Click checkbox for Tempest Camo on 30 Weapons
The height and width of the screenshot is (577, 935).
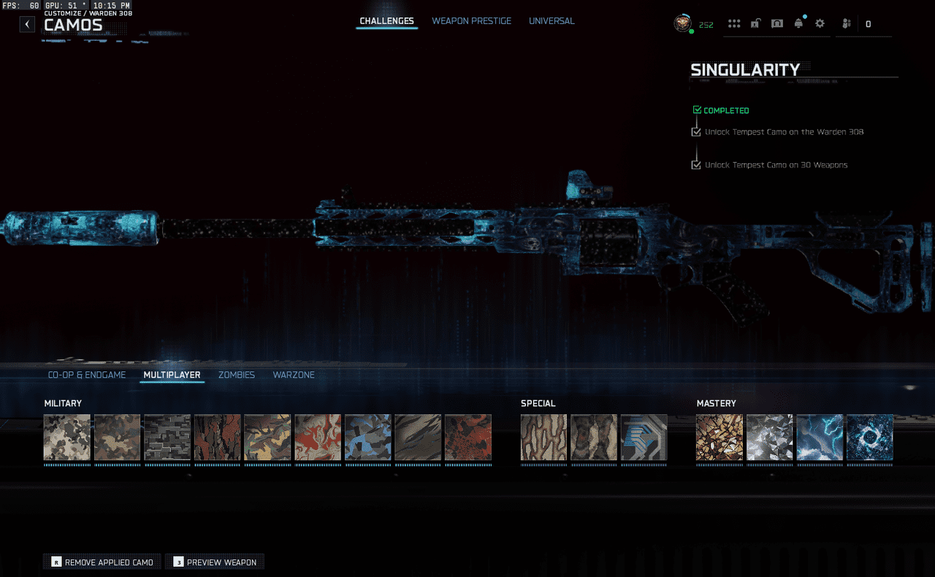(696, 165)
